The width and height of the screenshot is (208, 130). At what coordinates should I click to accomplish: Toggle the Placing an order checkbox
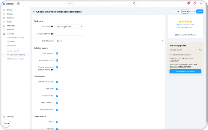click(57, 109)
